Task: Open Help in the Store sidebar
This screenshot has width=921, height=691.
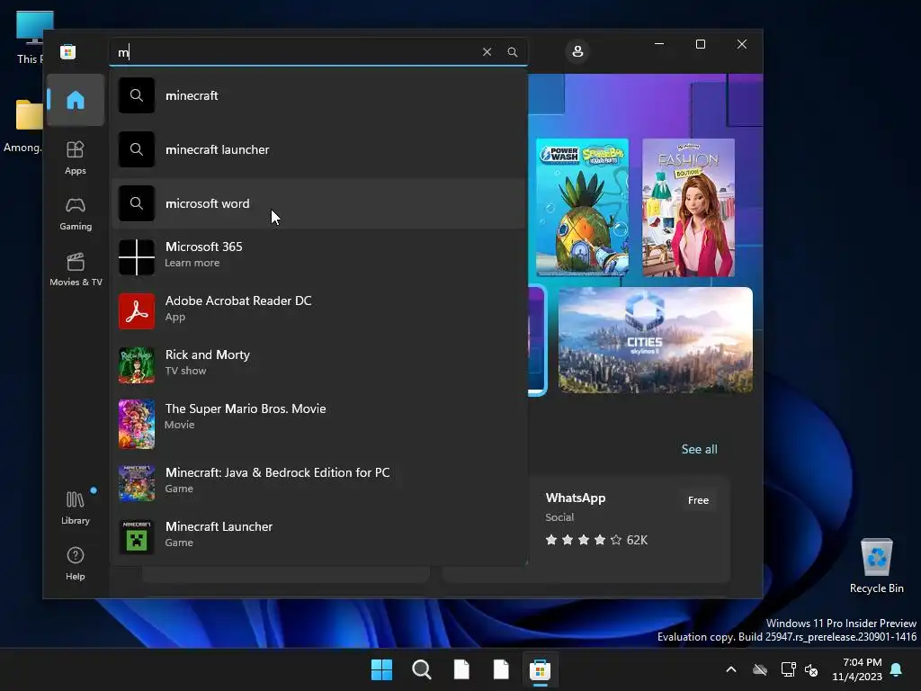Action: point(76,563)
